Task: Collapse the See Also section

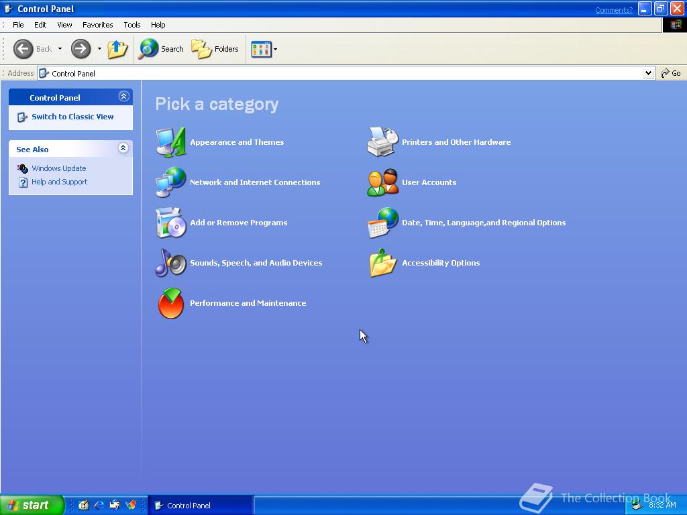Action: coord(123,148)
